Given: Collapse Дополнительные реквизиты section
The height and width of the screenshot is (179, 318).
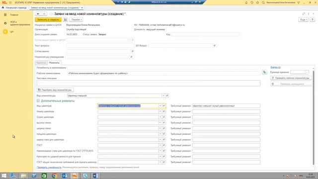Looking at the screenshot, I should point(38,100).
